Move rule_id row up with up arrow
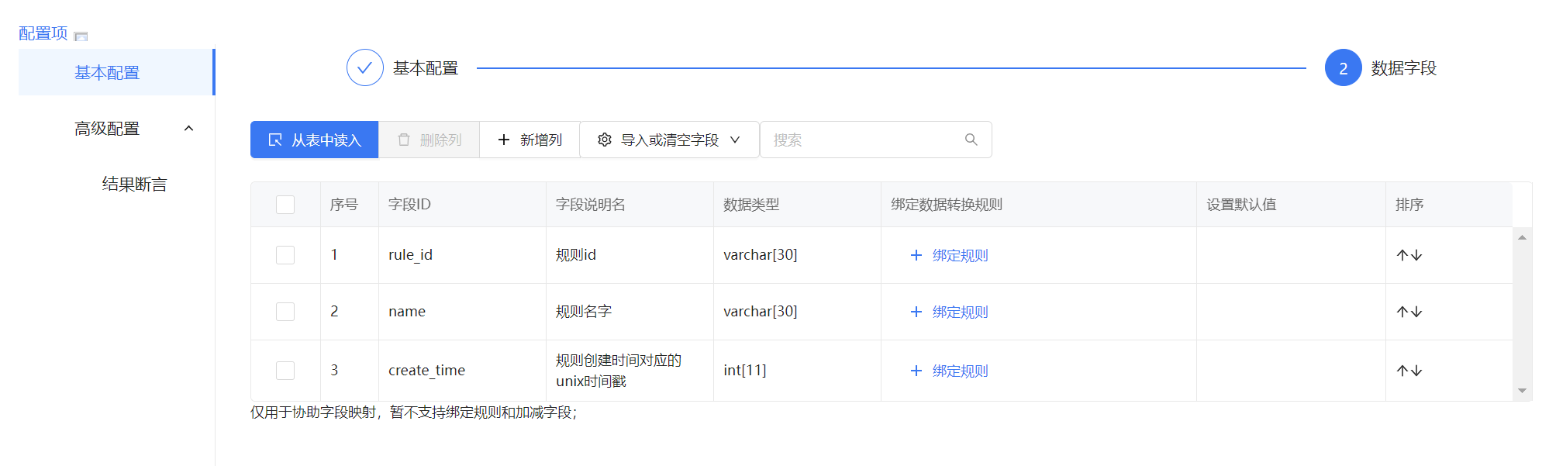 [1402, 255]
